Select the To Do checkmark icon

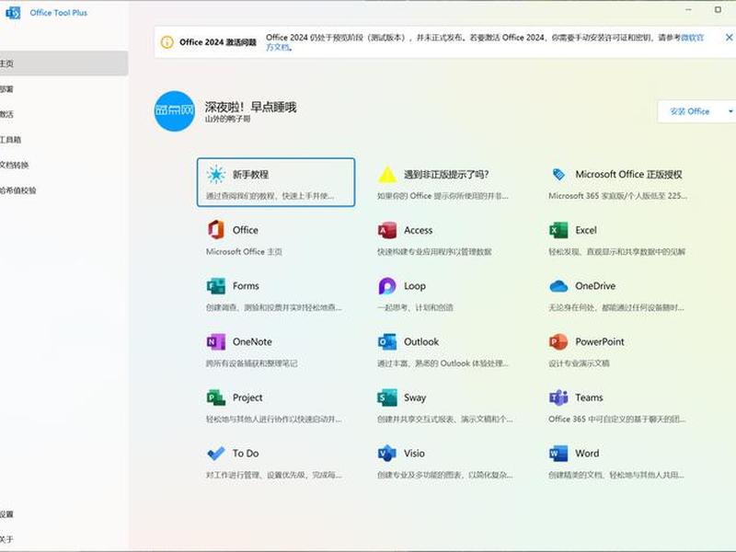[216, 454]
